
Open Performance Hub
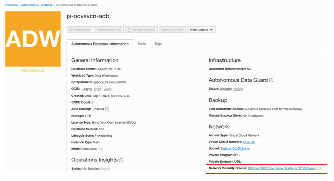tap(109, 30)
